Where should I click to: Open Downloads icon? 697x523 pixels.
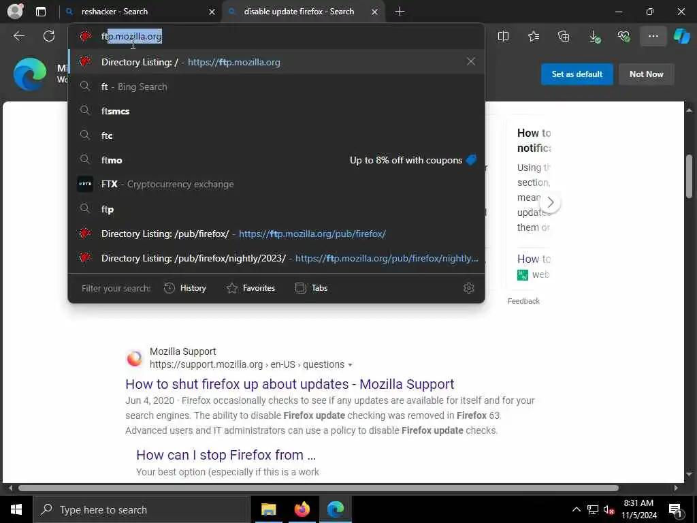pos(594,37)
